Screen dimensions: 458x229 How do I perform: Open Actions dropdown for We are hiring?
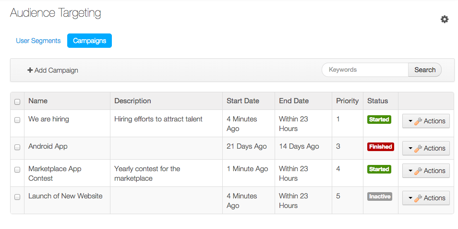[x=426, y=121]
